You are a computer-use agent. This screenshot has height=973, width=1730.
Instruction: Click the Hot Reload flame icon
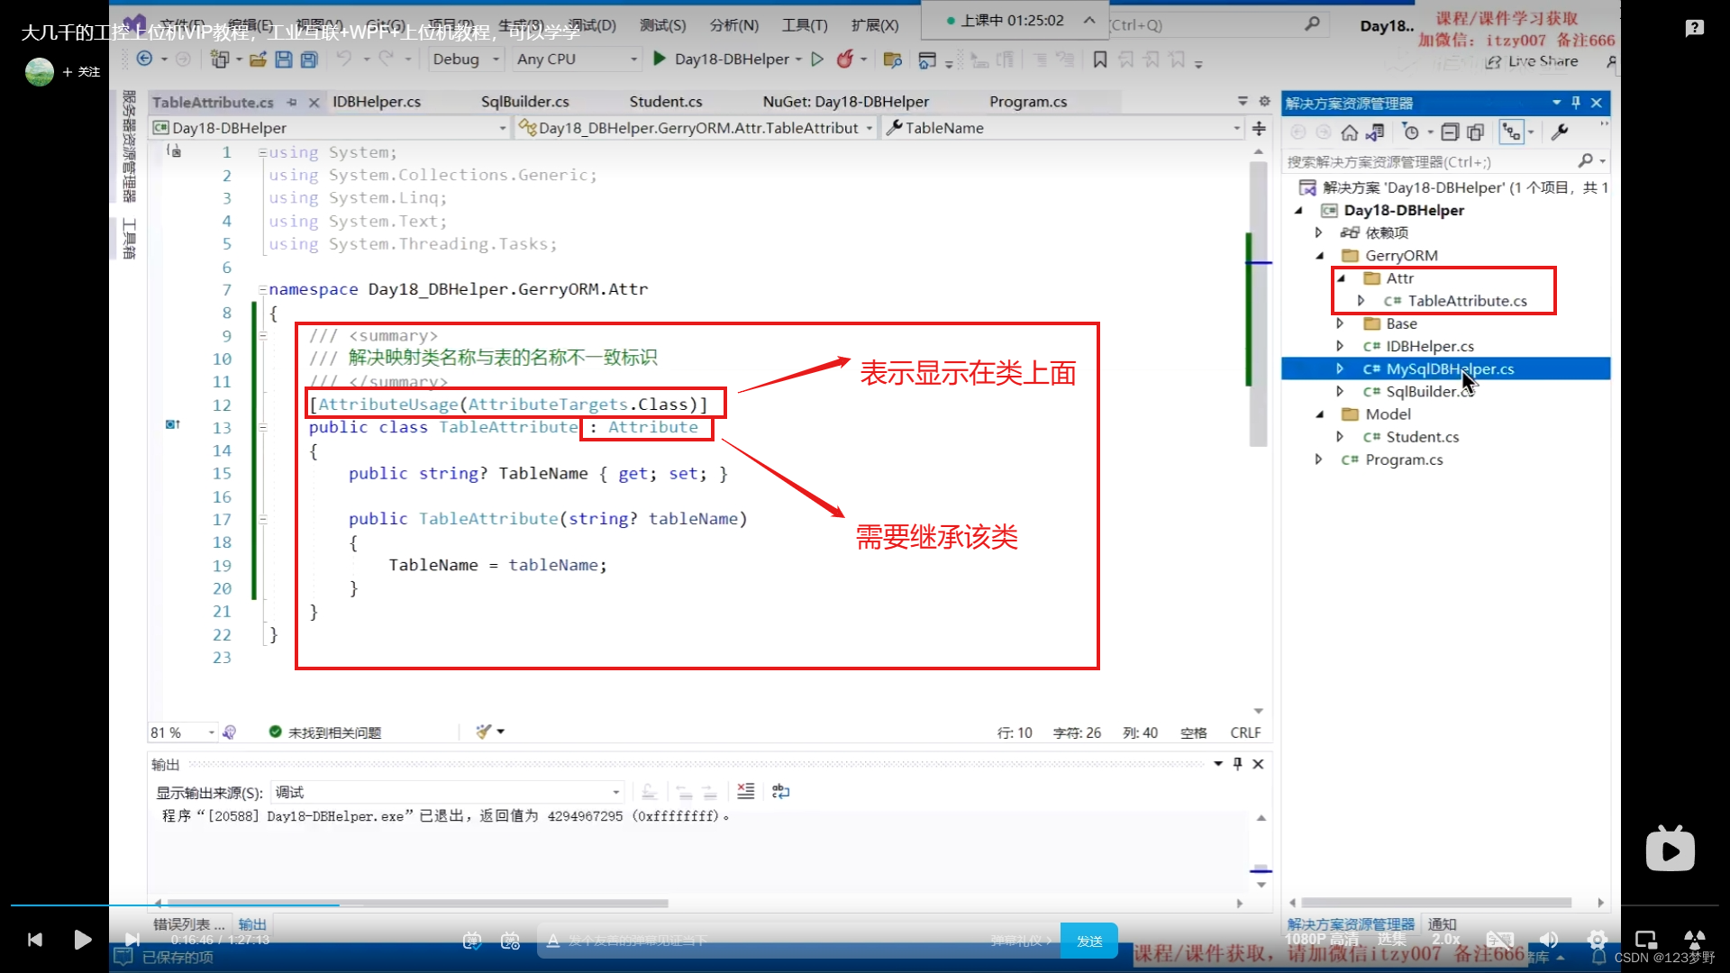[x=844, y=59]
